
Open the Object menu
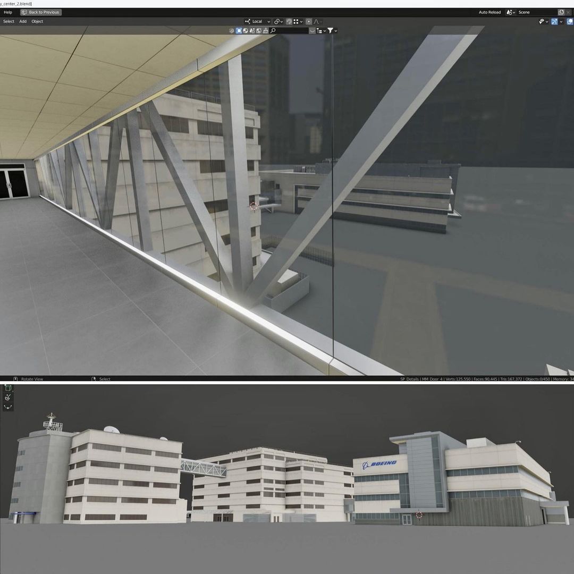click(37, 21)
